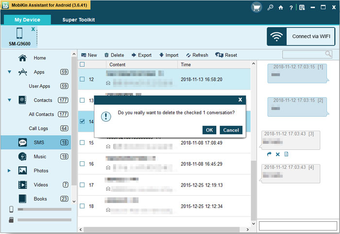Delete message using small X icon

pyautogui.click(x=278, y=154)
